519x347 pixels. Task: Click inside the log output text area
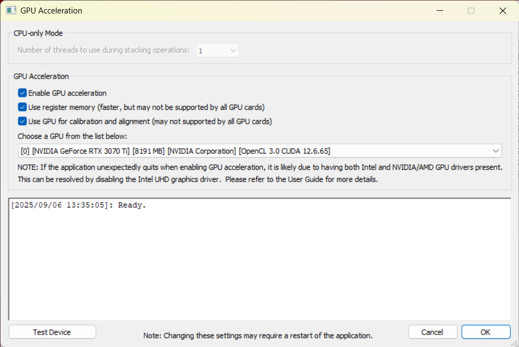tap(260, 259)
